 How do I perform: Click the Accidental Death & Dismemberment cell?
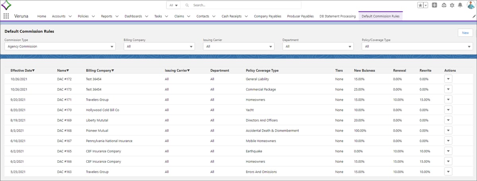coord(272,131)
